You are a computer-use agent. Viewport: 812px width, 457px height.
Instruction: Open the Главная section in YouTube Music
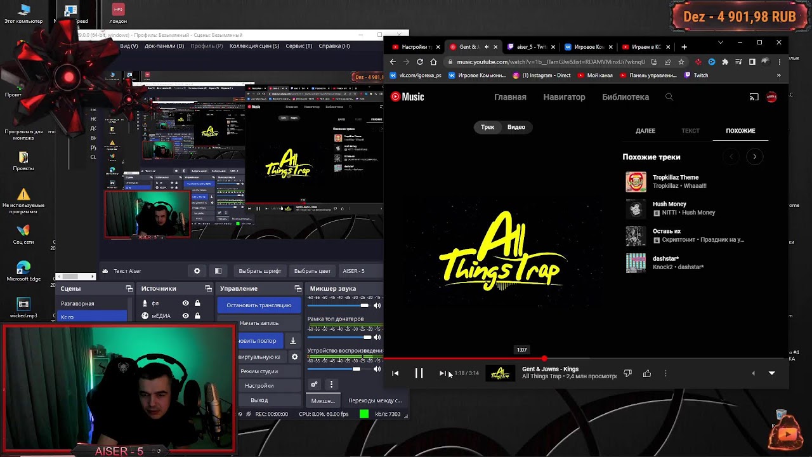(x=510, y=97)
